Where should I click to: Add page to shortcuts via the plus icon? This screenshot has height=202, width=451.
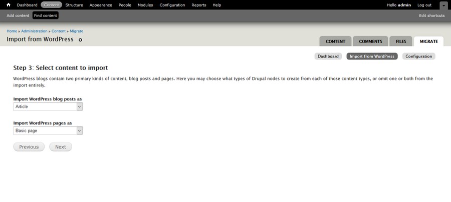click(80, 40)
